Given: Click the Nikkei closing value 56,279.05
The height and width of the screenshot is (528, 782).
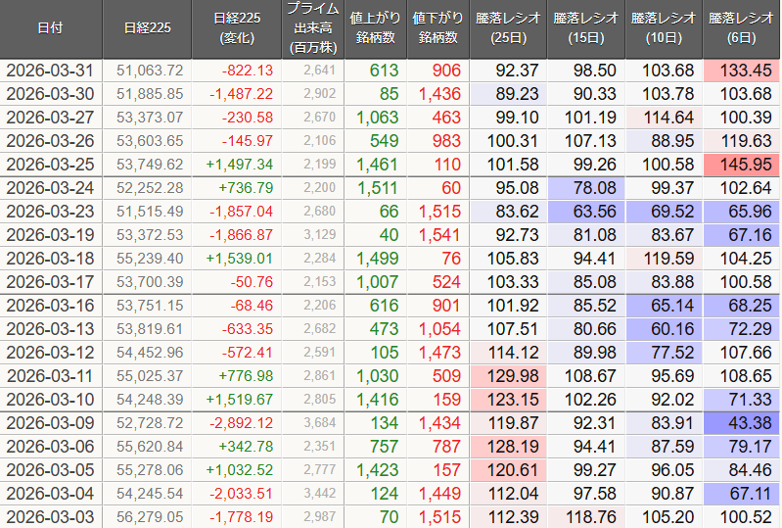Looking at the screenshot, I should point(149,516).
